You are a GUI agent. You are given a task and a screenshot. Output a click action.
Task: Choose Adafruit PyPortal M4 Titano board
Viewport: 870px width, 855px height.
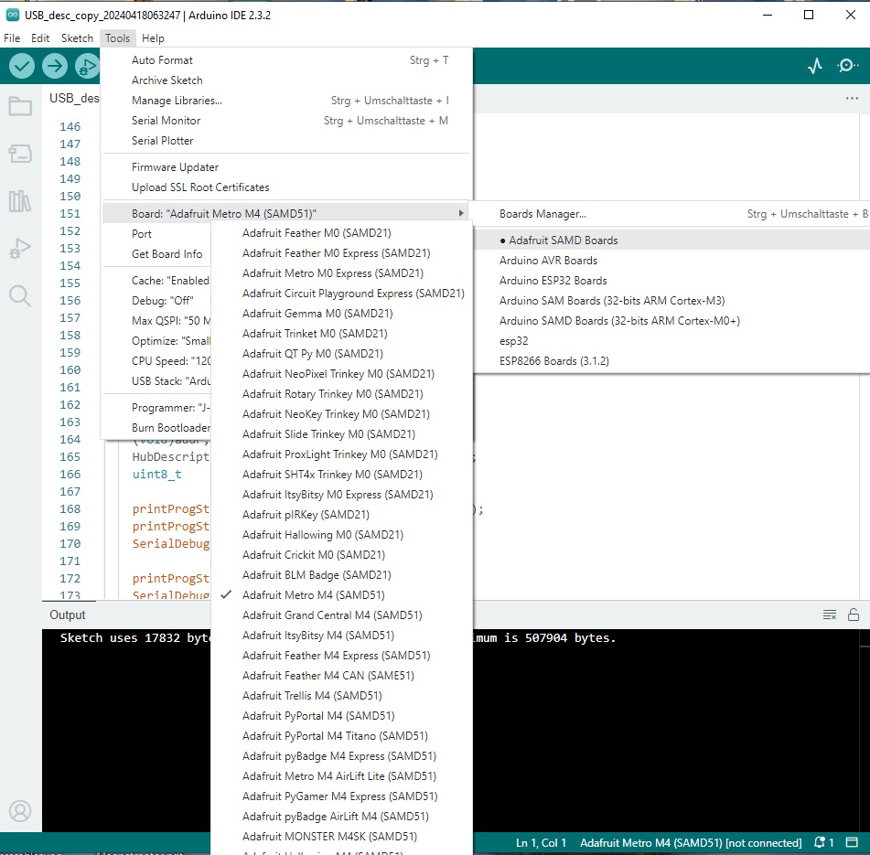click(x=342, y=736)
